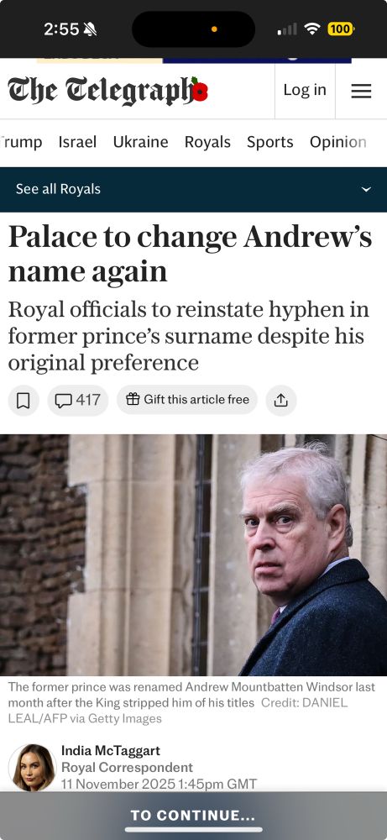
Task: Tap the share upload icon
Action: (281, 400)
